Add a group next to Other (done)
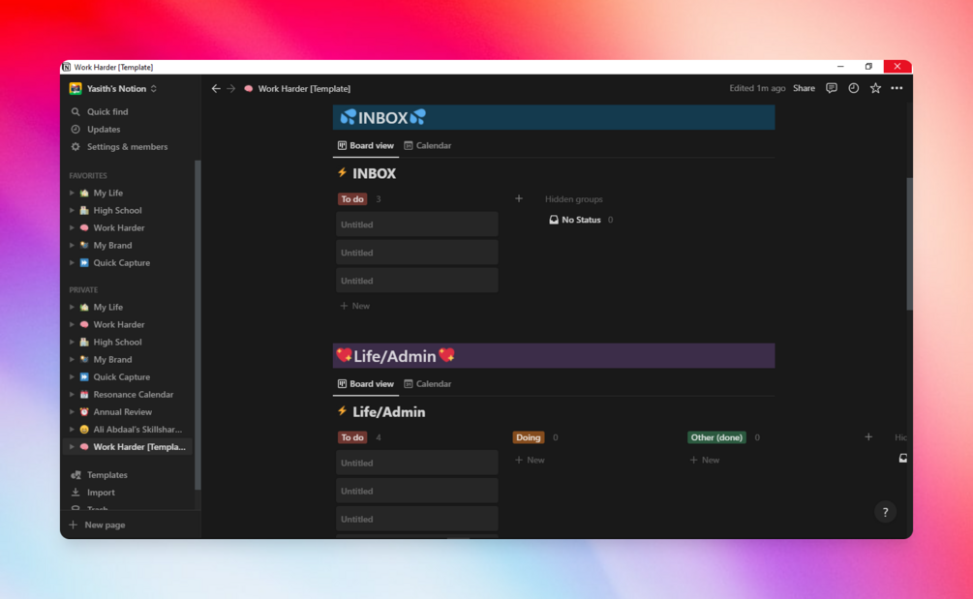Screen dimensions: 973x599 coord(868,437)
